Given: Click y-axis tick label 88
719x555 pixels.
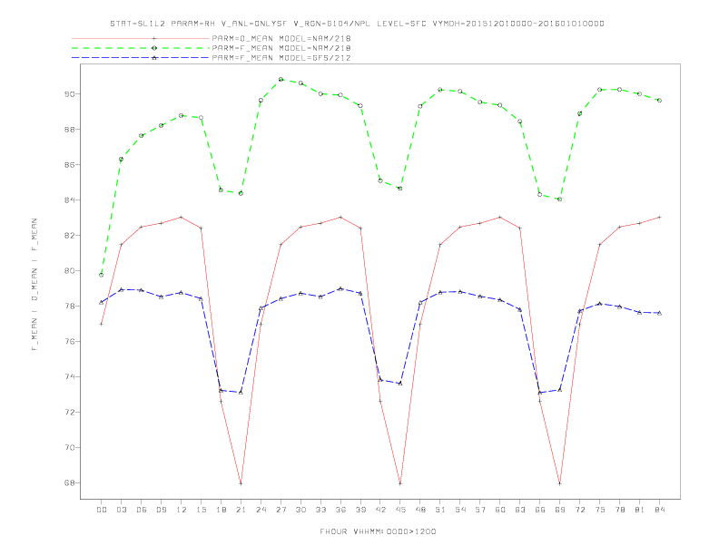Looking at the screenshot, I should click(70, 130).
